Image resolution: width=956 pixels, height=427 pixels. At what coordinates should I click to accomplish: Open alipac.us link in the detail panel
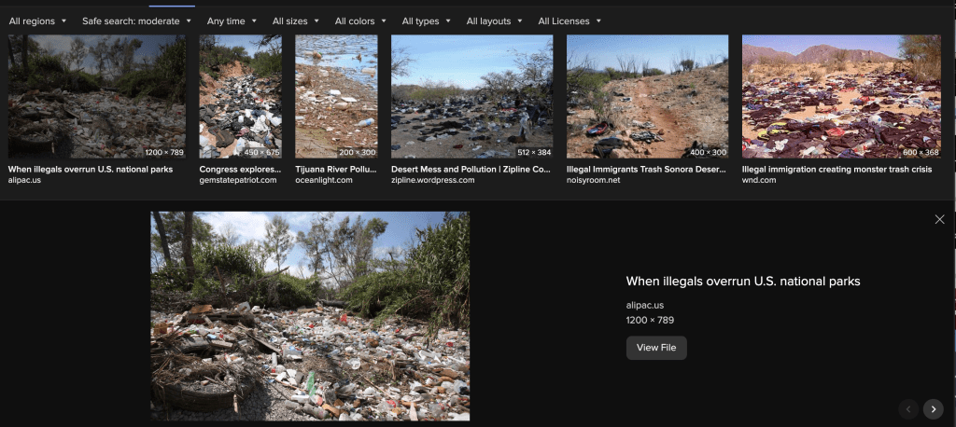click(645, 305)
